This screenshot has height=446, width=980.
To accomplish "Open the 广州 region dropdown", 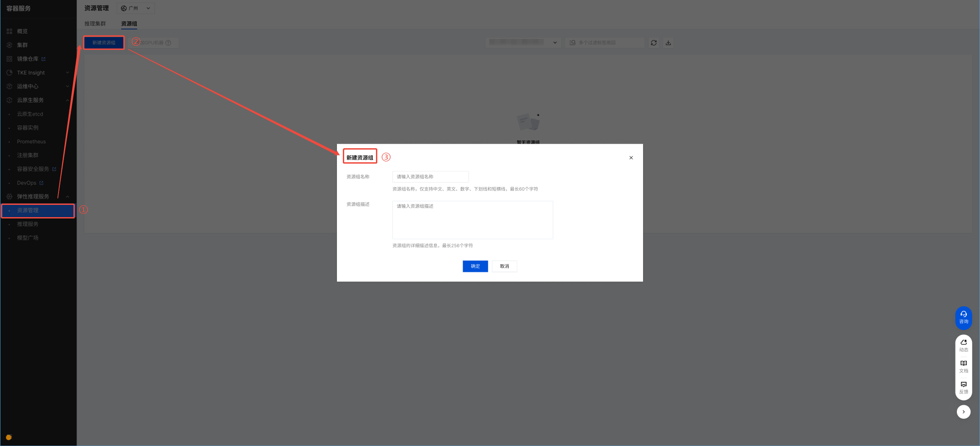I will click(x=136, y=8).
